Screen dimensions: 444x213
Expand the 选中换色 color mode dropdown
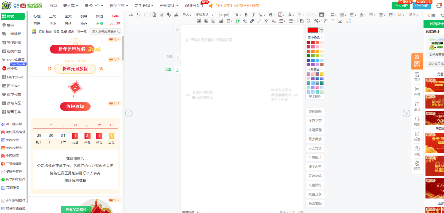315,37
